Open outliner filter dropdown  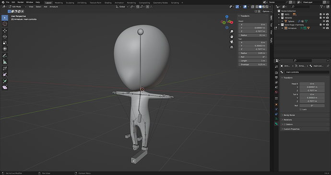coord(322,7)
